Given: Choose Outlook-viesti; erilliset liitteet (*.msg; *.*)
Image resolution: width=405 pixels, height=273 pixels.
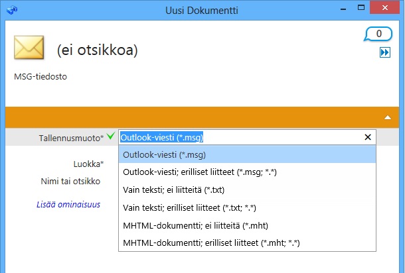Looking at the screenshot, I should [x=247, y=172].
